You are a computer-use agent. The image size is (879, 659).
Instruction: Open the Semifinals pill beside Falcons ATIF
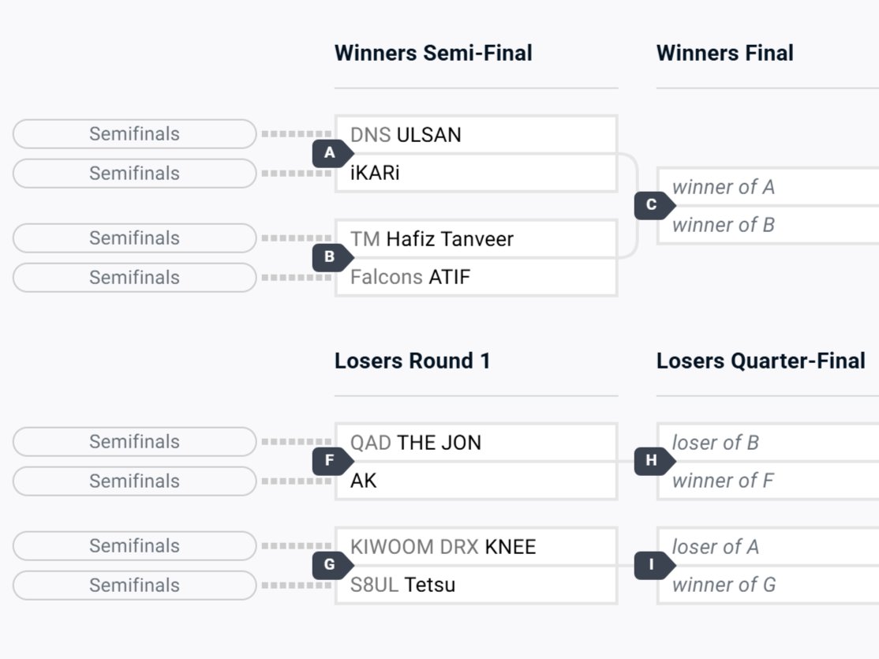tap(135, 278)
